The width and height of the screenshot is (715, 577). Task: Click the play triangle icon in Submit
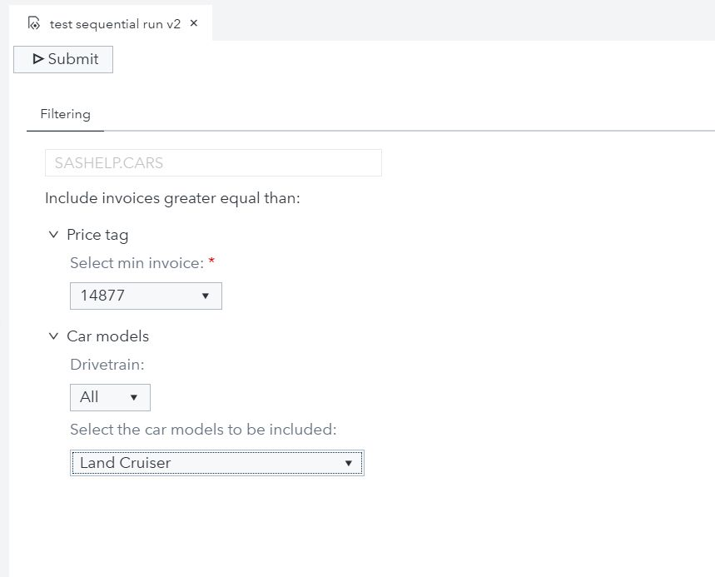[x=38, y=59]
